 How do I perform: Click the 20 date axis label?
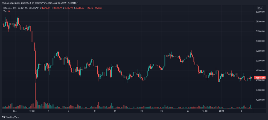[x=142, y=111]
